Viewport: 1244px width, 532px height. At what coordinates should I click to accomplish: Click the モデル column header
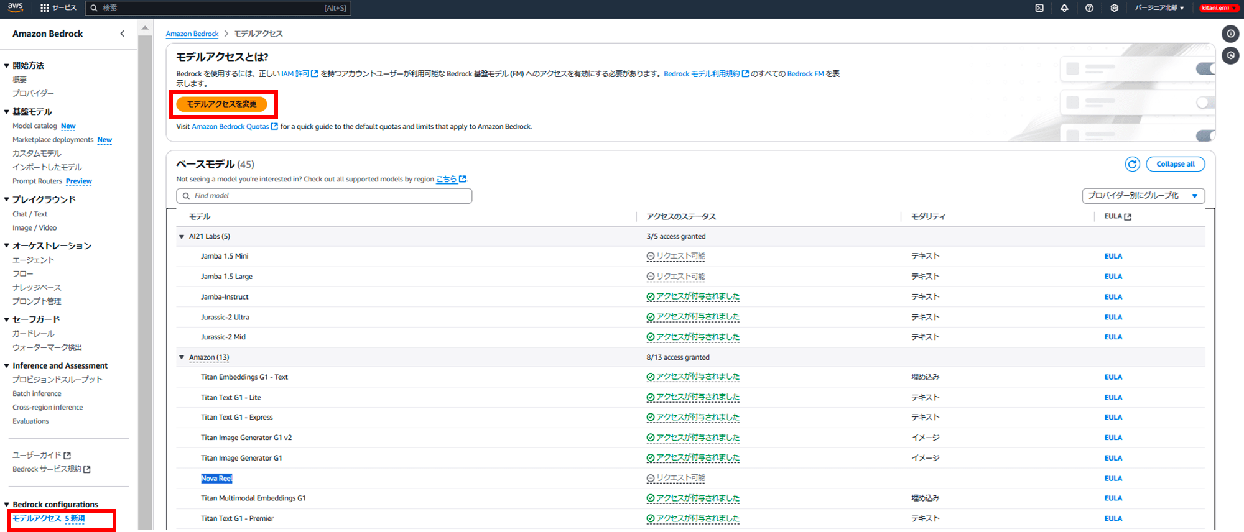[200, 217]
